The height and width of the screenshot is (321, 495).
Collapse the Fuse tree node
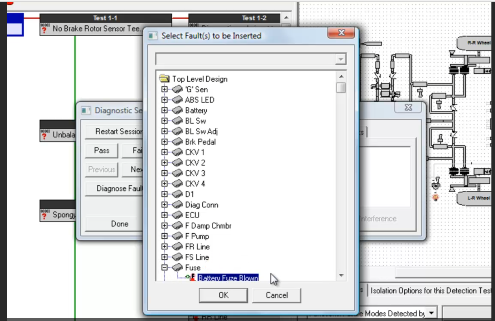pyautogui.click(x=164, y=268)
